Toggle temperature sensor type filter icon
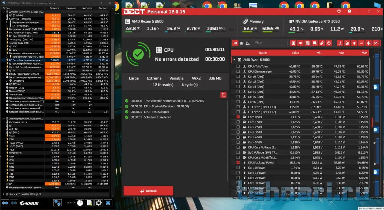 tap(340, 43)
